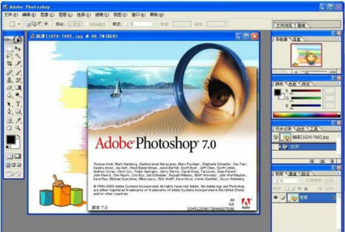345x232 pixels.
Task: Select the Dodge tool
Action: [x=18, y=95]
